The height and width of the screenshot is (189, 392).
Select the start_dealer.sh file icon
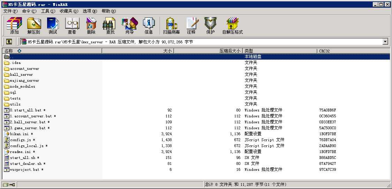(x=7, y=164)
